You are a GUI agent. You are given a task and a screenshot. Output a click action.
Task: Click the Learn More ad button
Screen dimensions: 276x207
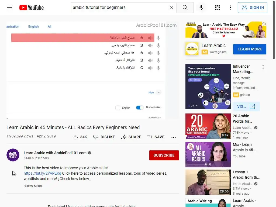tap(250, 49)
